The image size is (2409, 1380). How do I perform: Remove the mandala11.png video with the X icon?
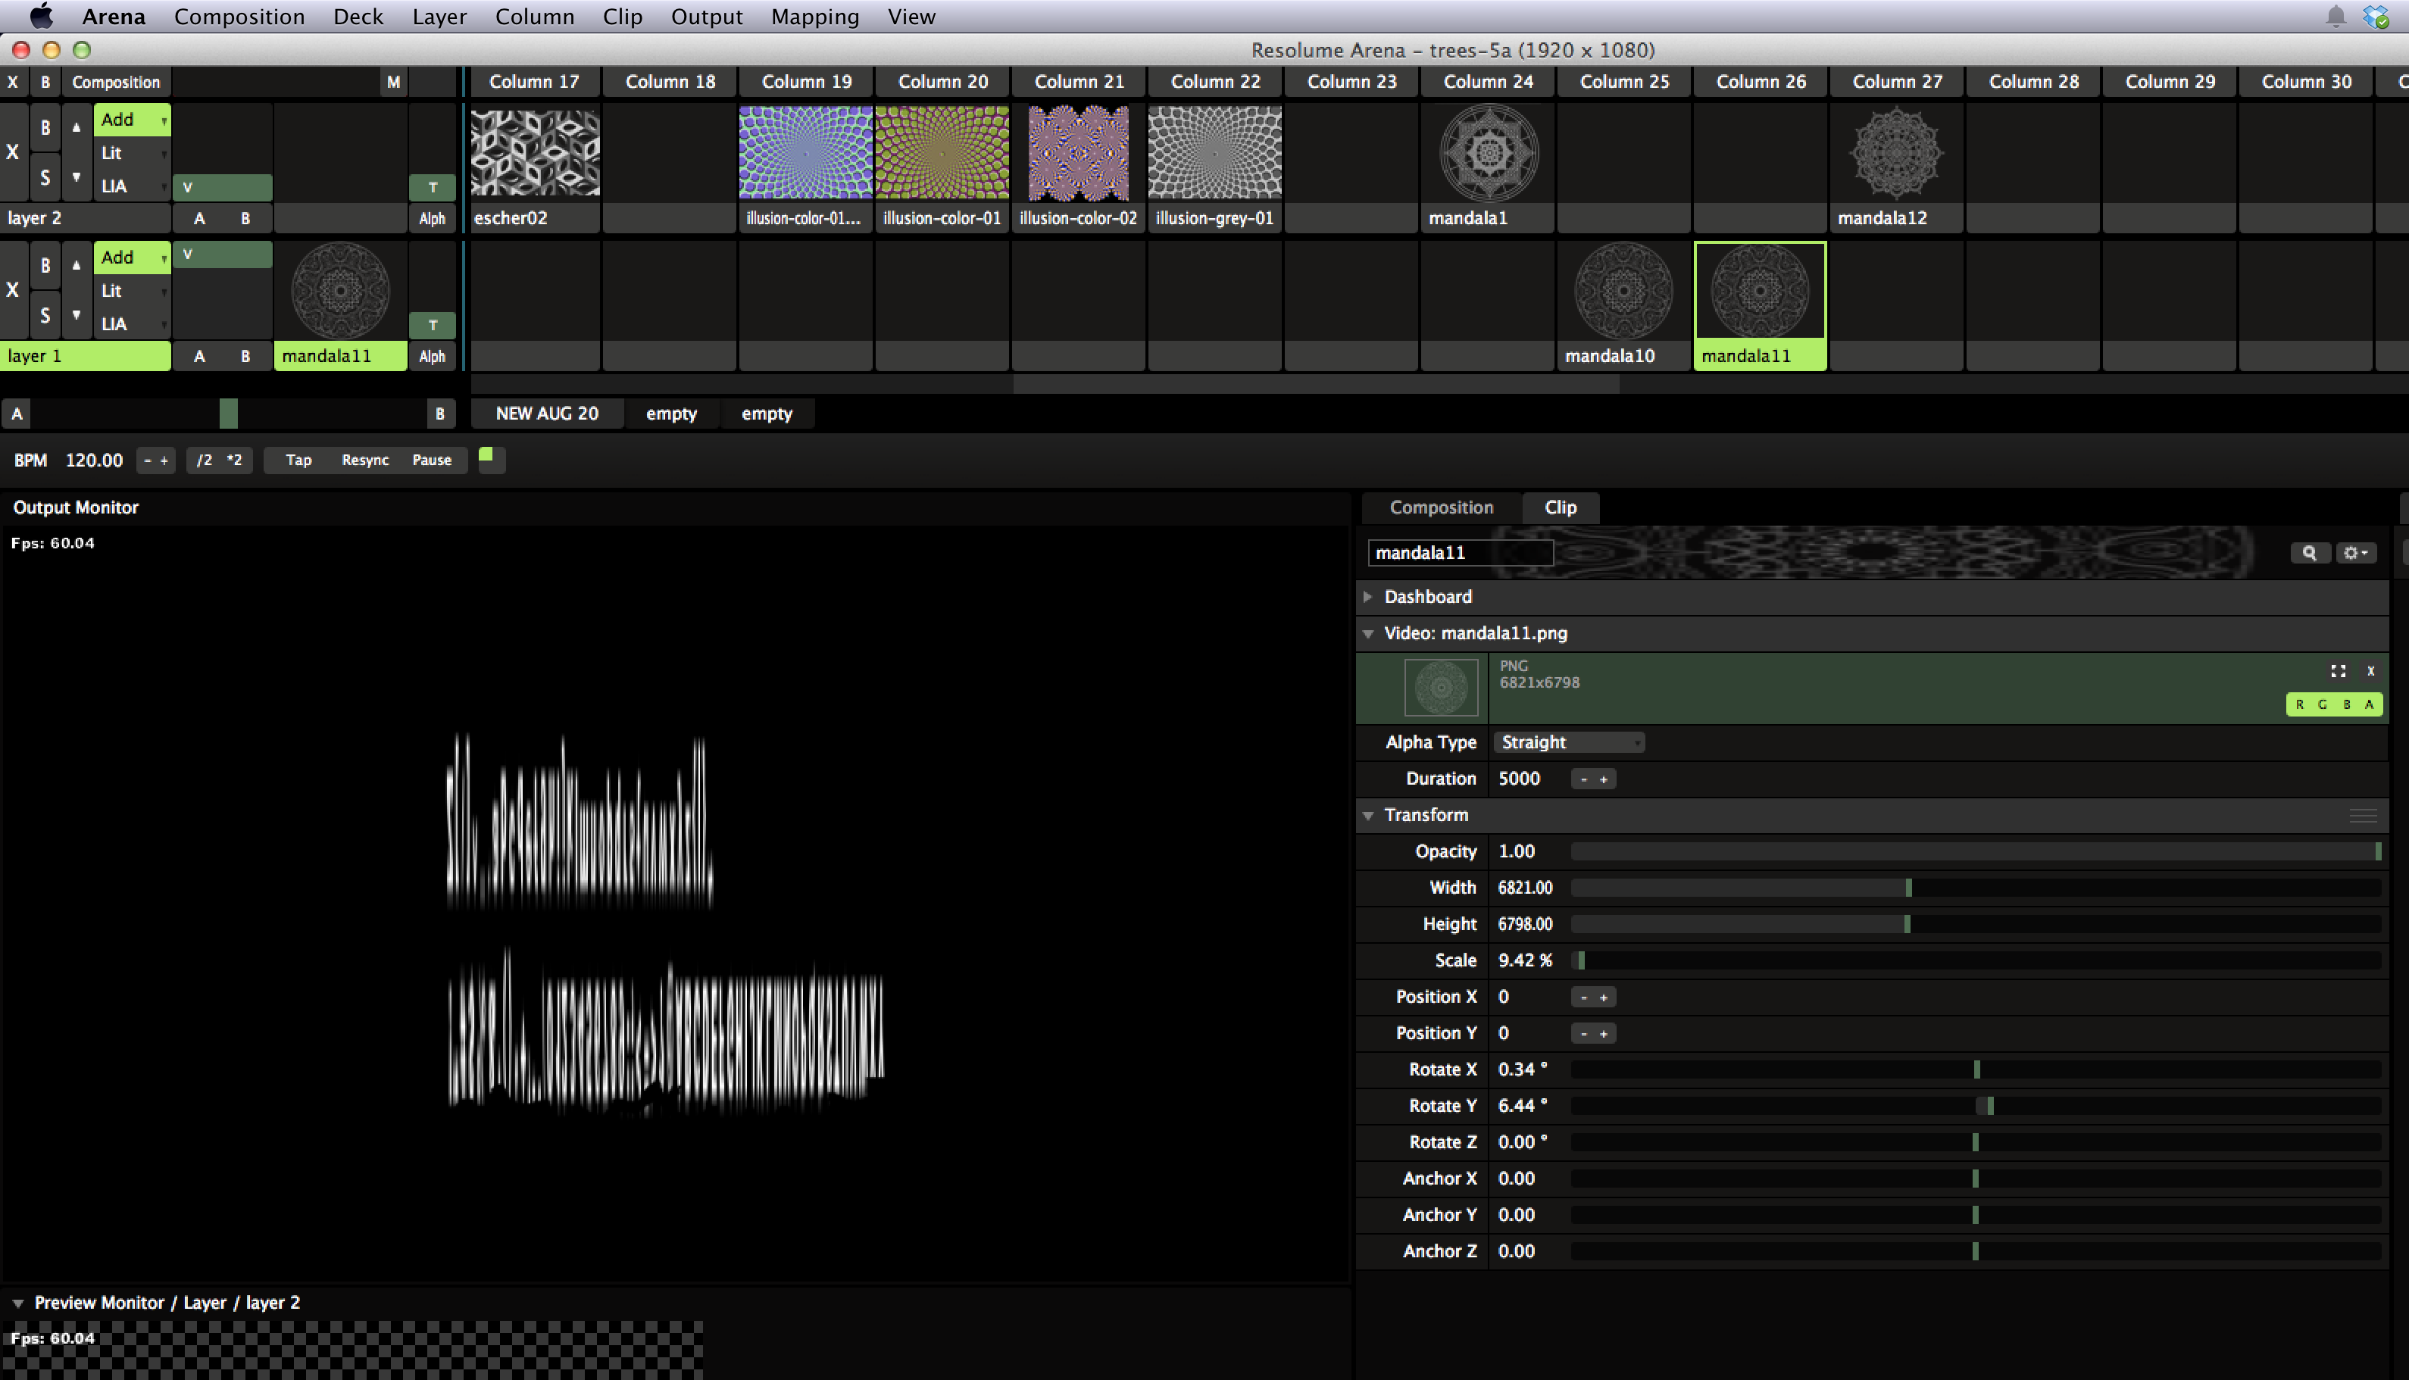pos(2370,671)
